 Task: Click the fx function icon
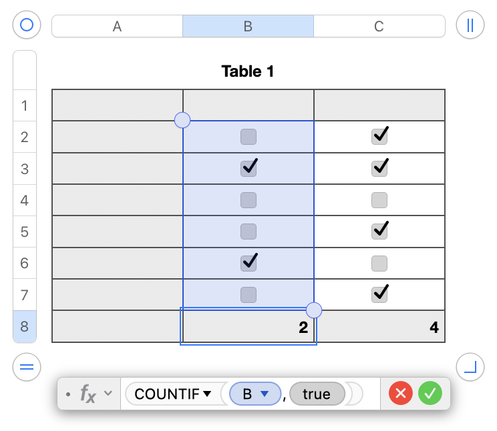pos(88,394)
